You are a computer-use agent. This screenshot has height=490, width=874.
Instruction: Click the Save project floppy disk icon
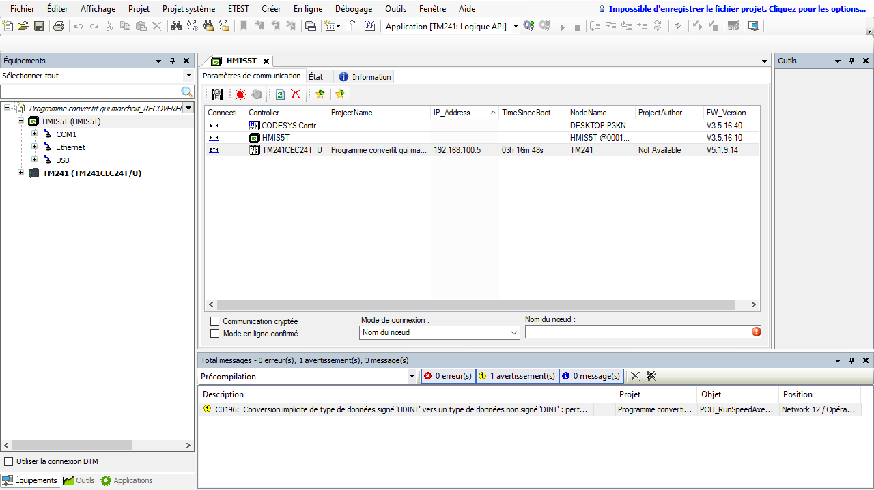click(39, 26)
